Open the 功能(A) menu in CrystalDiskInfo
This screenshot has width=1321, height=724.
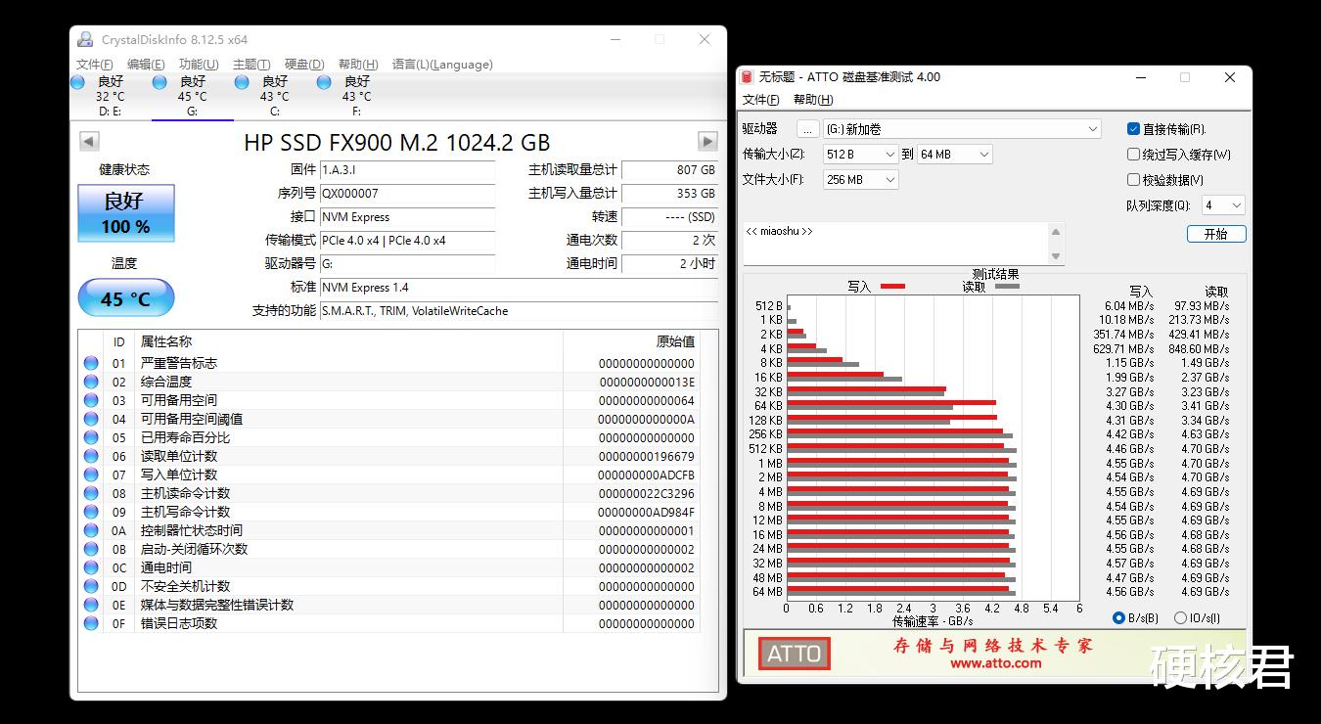point(198,64)
